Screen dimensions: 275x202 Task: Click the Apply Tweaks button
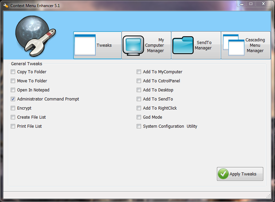(240, 174)
